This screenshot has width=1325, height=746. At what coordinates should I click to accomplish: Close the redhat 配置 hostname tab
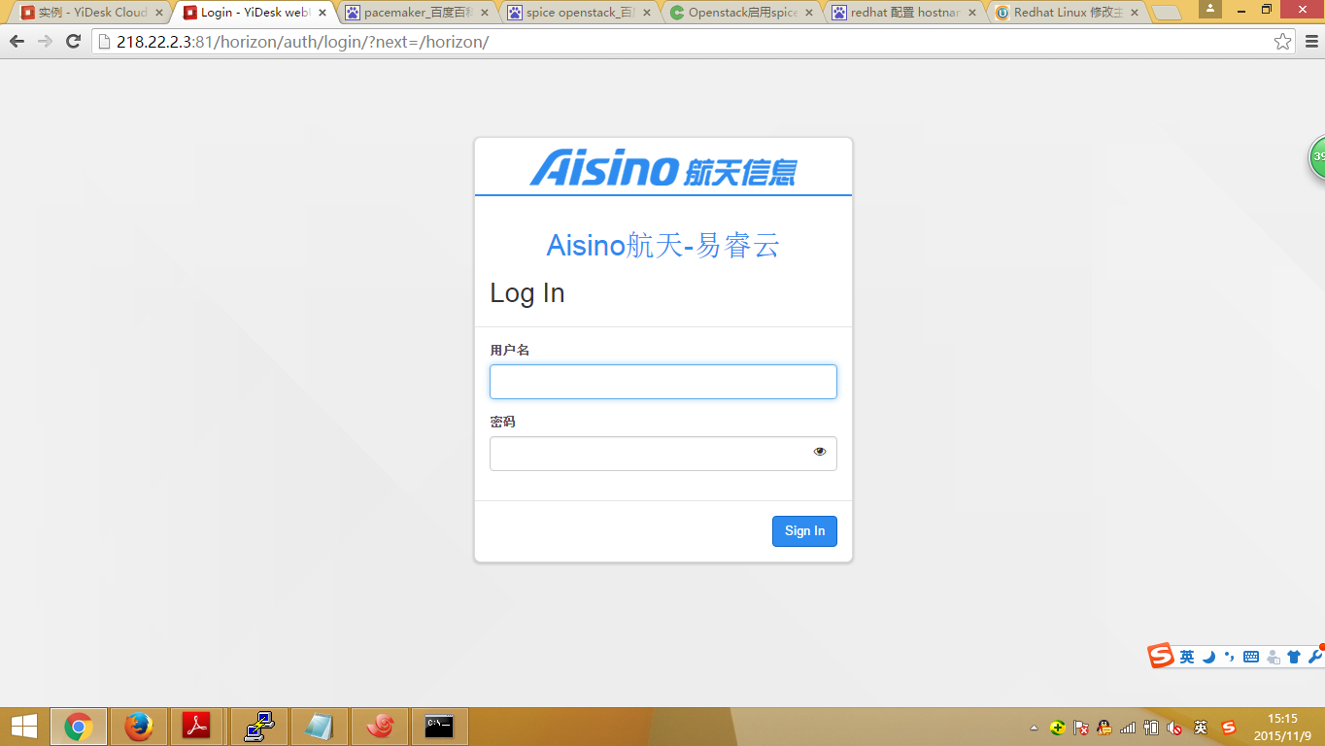pyautogui.click(x=971, y=13)
